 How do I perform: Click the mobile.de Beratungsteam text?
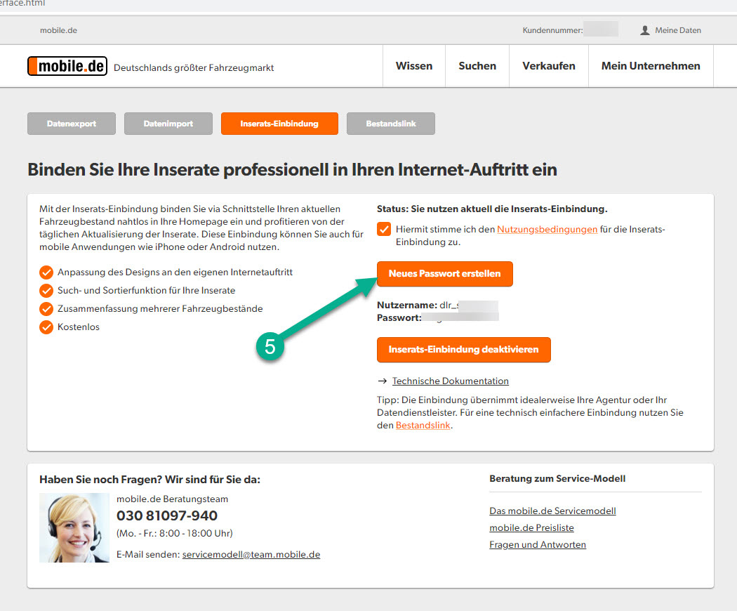tap(172, 499)
